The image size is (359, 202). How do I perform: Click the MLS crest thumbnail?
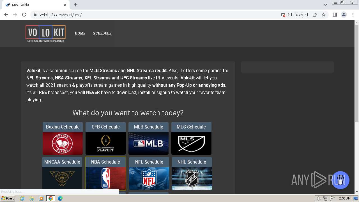click(x=191, y=143)
